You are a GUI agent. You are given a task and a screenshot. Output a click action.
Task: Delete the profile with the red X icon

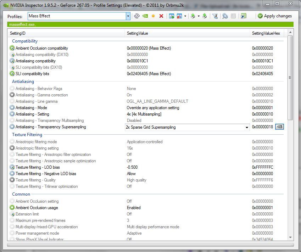coord(161,16)
